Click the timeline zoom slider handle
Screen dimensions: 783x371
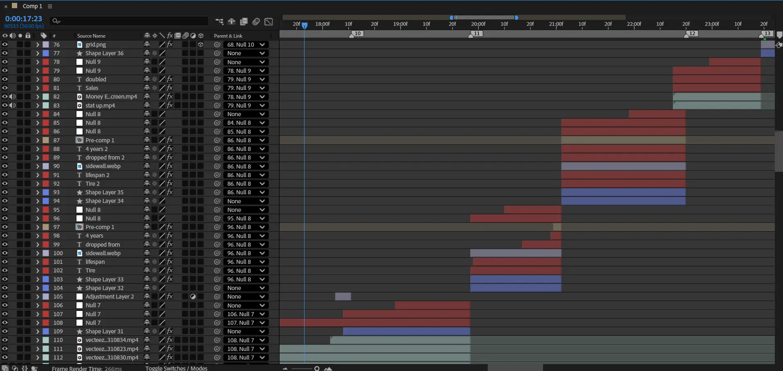click(x=317, y=369)
